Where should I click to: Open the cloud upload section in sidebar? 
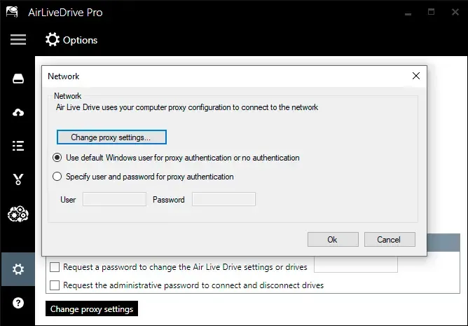[x=18, y=112]
